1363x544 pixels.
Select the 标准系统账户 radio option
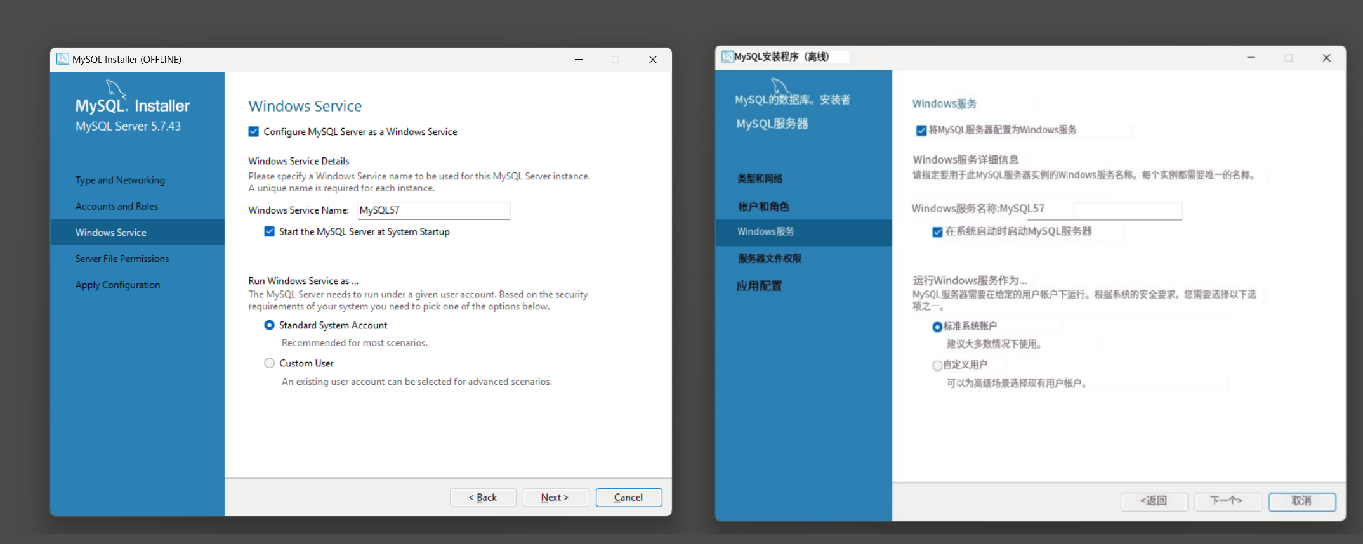(937, 327)
